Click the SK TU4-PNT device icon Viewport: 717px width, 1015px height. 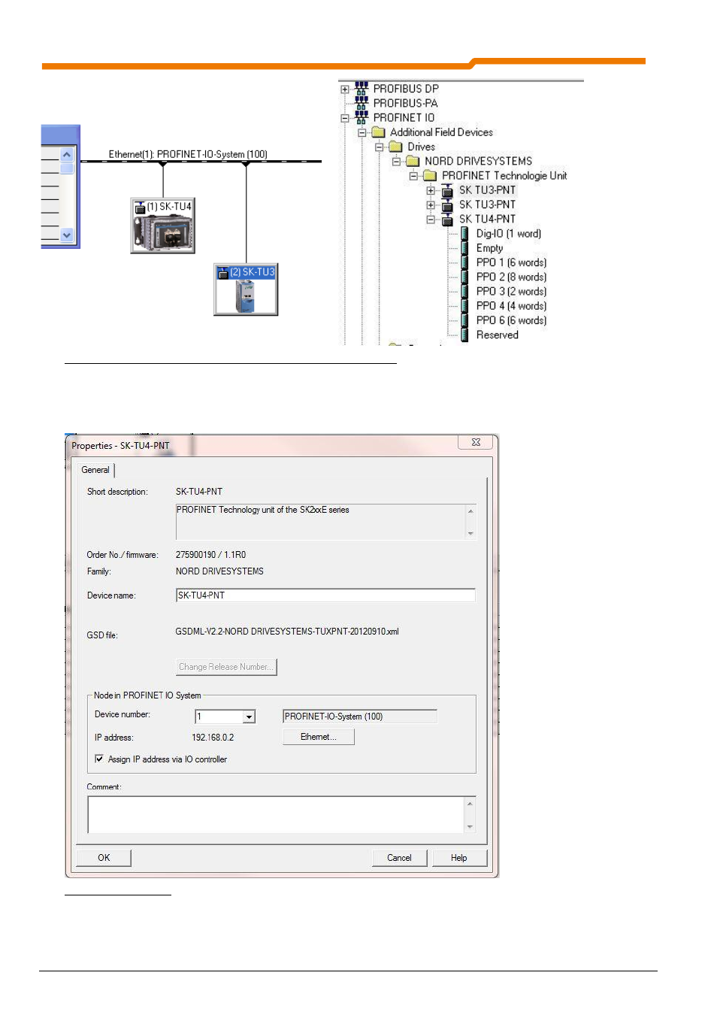click(x=447, y=220)
